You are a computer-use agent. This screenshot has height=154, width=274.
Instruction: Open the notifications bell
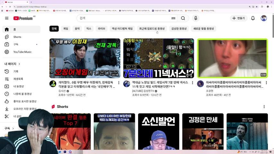pos(253,18)
